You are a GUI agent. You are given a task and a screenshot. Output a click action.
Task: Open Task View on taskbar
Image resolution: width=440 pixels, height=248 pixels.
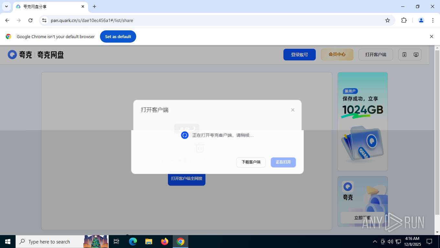(x=116, y=242)
